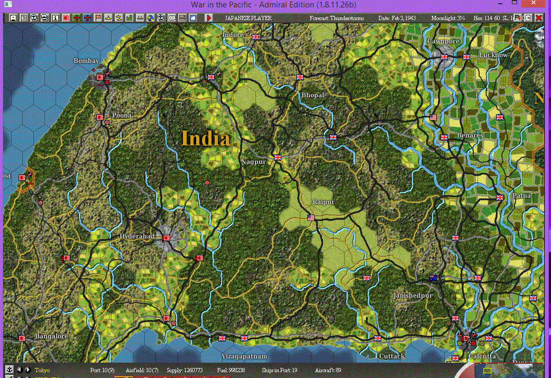
Task: Click the Jamshedpur city label
Action: tap(413, 296)
